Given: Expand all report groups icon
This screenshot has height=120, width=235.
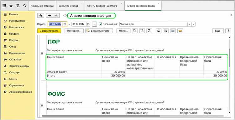Looking at the screenshot, I should coord(135,31).
